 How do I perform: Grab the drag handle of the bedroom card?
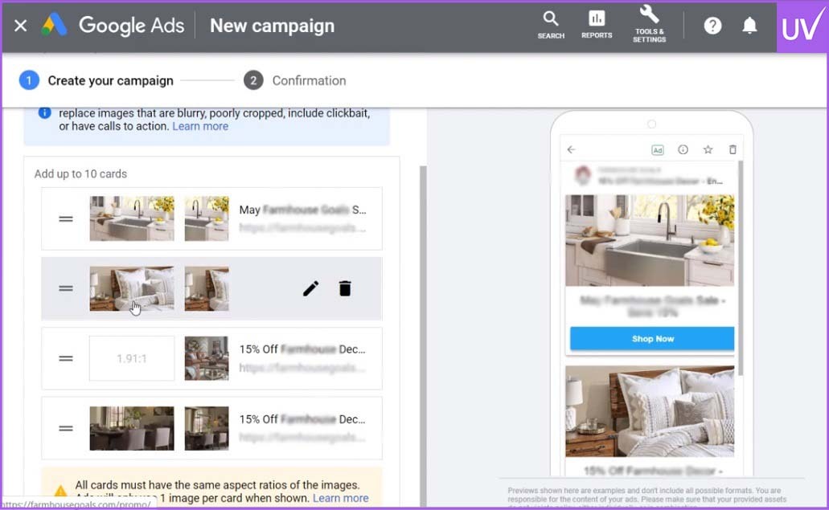pyautogui.click(x=66, y=288)
